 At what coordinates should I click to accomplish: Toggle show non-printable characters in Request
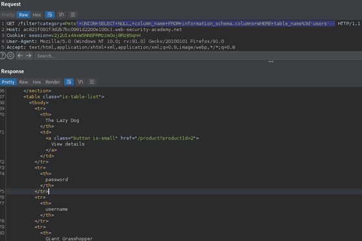click(61, 15)
